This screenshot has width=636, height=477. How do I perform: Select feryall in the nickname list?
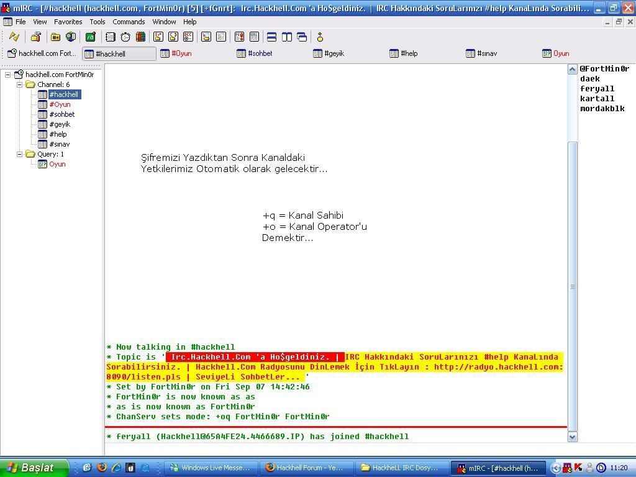tap(597, 89)
